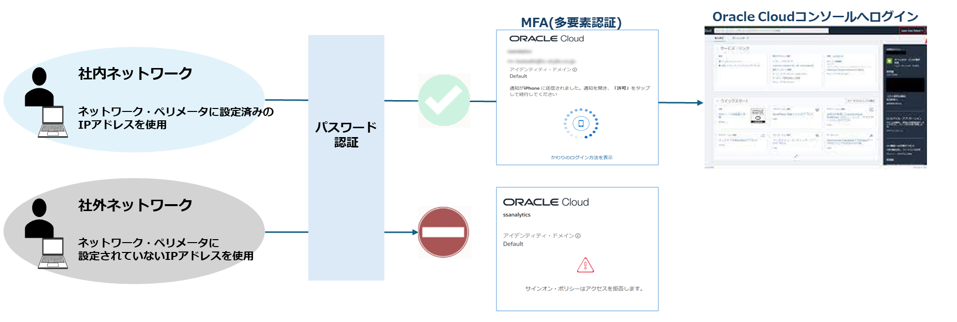Click the 社内ネットワーク heading
Screen dimensions: 957x322
coord(135,73)
